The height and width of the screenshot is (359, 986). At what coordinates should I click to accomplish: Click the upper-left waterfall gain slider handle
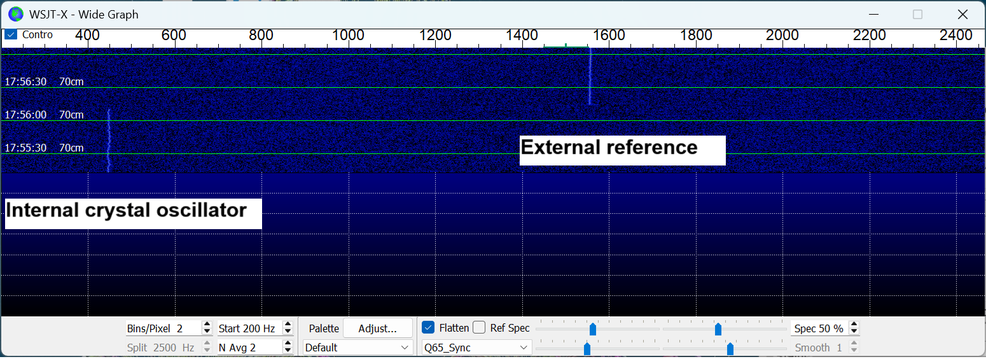point(593,329)
